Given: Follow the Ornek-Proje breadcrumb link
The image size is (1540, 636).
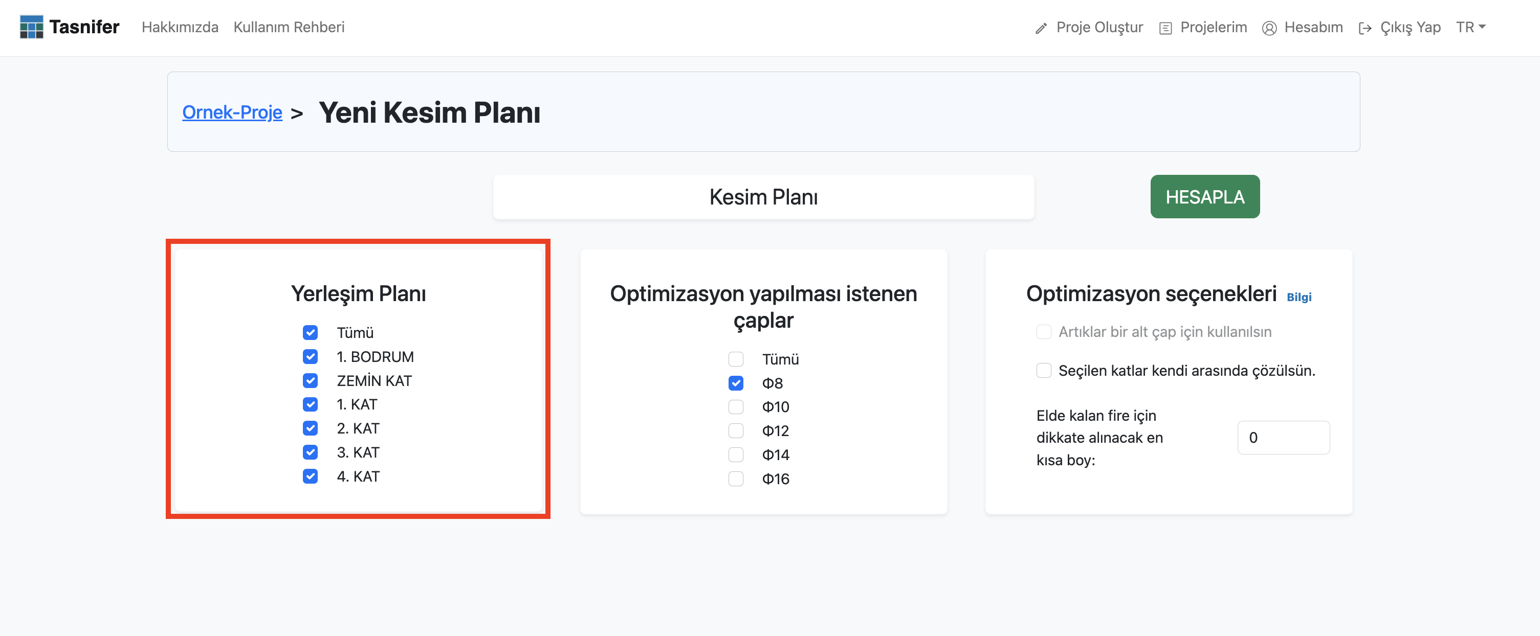Looking at the screenshot, I should tap(232, 112).
